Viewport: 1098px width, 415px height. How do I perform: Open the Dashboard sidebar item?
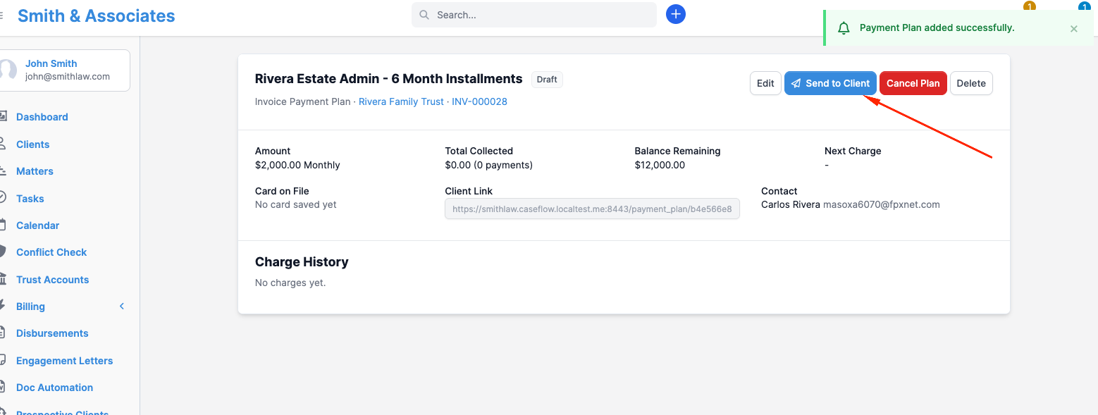tap(42, 117)
